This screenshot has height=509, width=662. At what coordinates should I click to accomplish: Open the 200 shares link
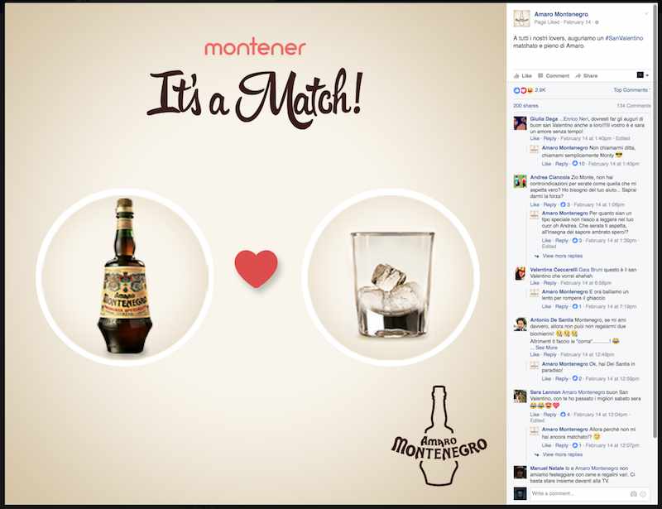(525, 106)
